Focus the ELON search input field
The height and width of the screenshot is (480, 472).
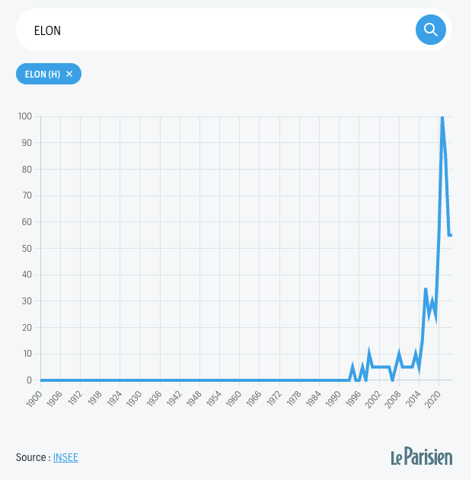click(215, 30)
